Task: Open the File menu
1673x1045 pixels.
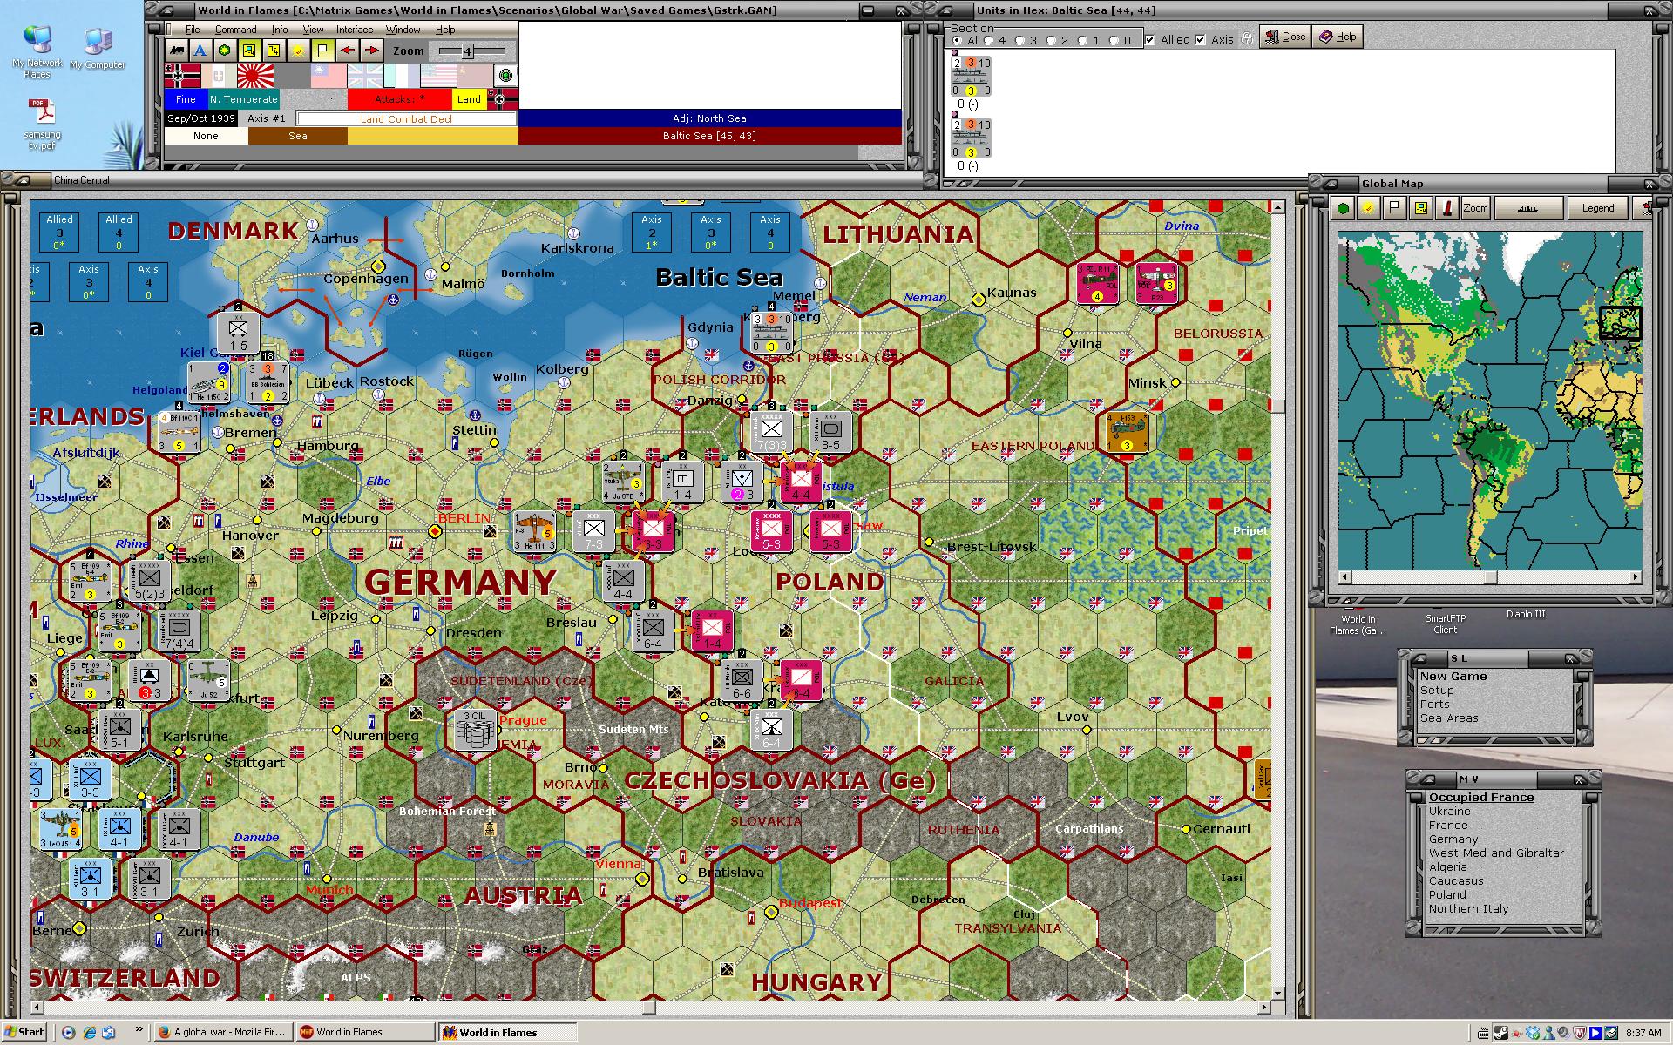Action: click(x=193, y=30)
